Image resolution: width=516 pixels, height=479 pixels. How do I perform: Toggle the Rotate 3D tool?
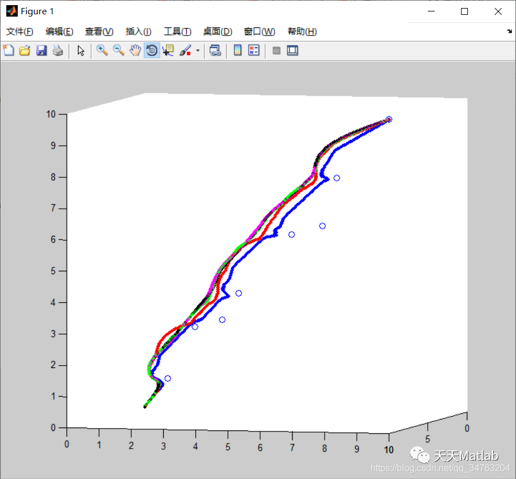(152, 50)
